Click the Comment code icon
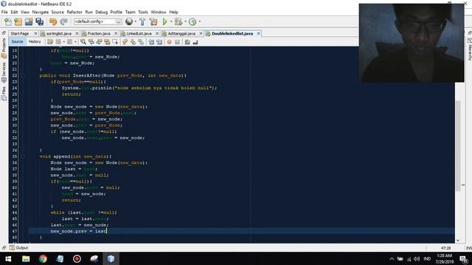 [x=187, y=42]
